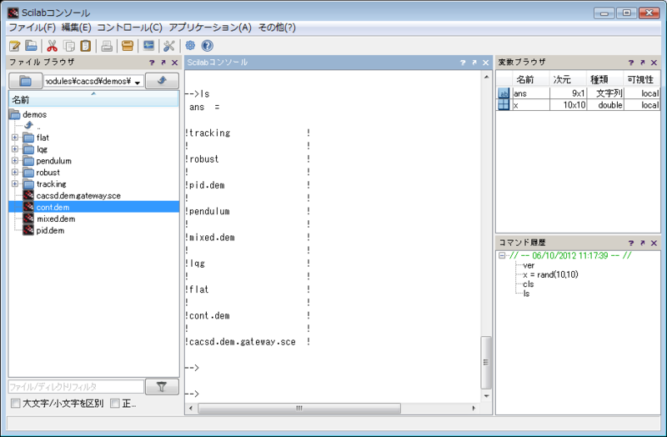The height and width of the screenshot is (437, 667).
Task: Expand the flat folder
Action: coord(15,138)
